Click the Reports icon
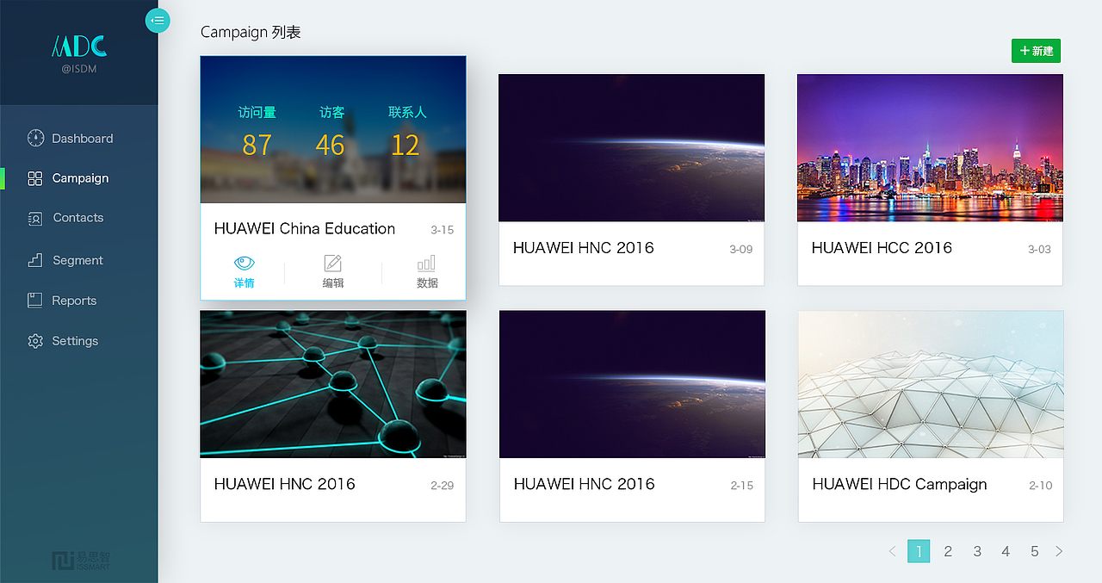The image size is (1102, 583). coord(34,300)
